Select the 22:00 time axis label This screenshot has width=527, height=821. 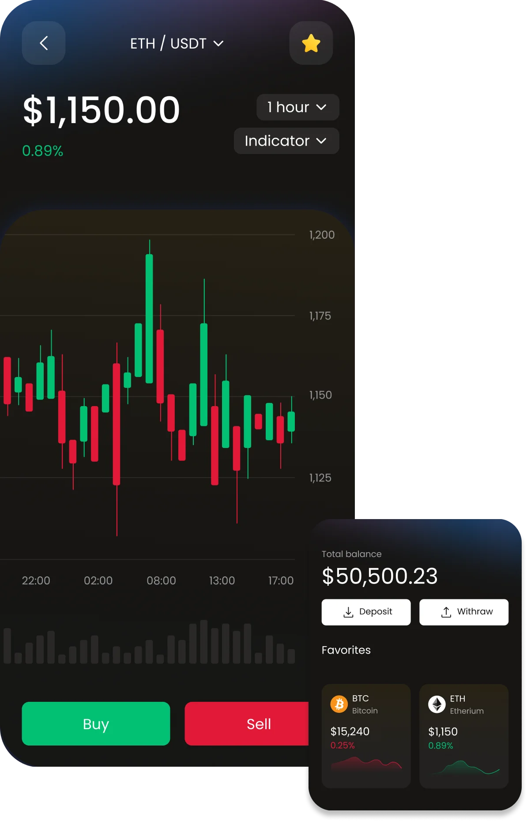pyautogui.click(x=36, y=580)
